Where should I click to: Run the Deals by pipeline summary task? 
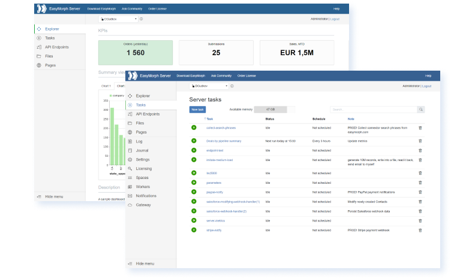[194, 141]
